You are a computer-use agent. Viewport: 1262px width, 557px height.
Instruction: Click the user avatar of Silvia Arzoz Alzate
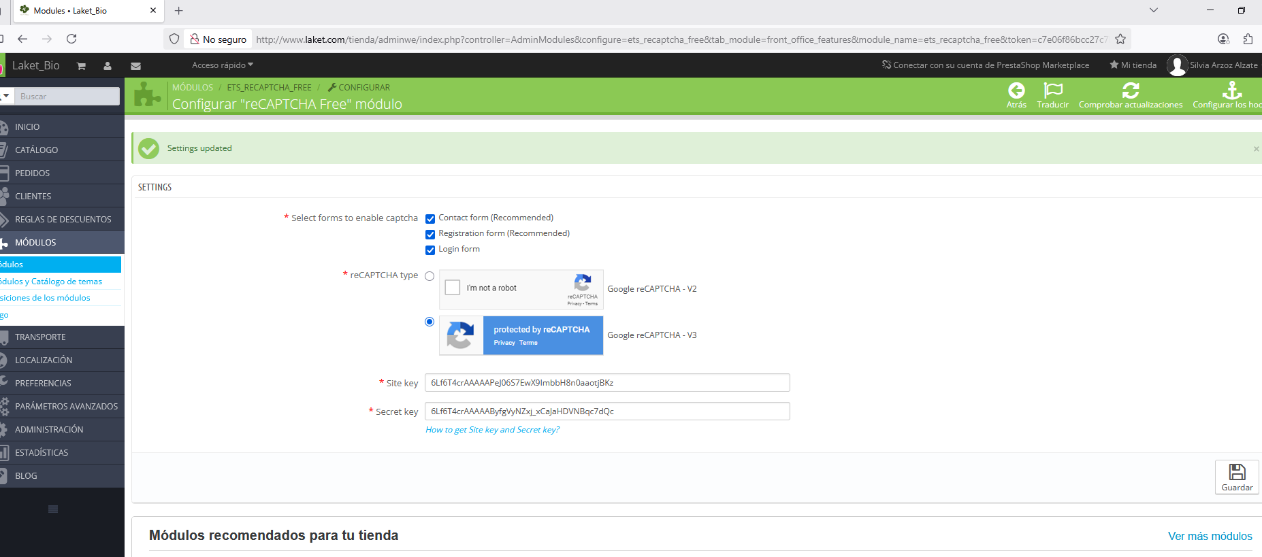(1177, 65)
